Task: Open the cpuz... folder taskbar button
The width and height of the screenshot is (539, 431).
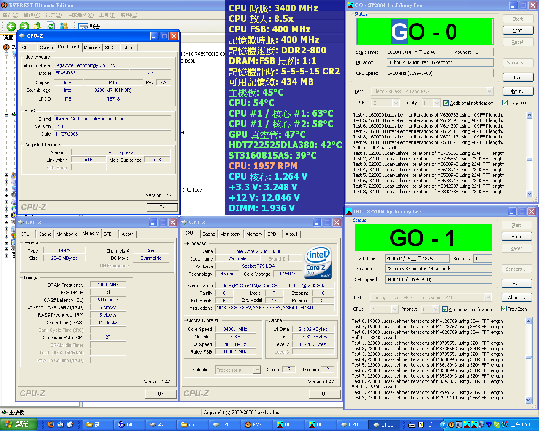Action: (192, 425)
